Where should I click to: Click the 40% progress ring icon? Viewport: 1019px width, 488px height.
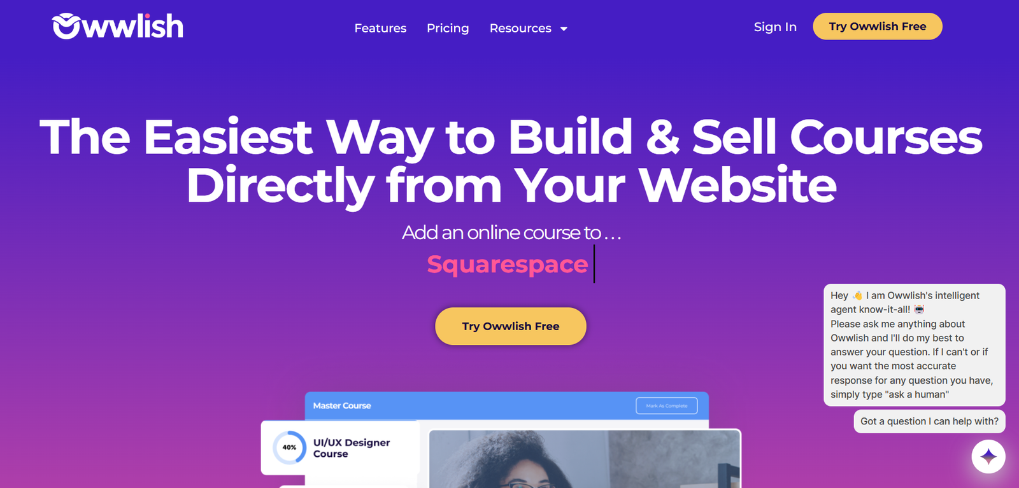289,447
